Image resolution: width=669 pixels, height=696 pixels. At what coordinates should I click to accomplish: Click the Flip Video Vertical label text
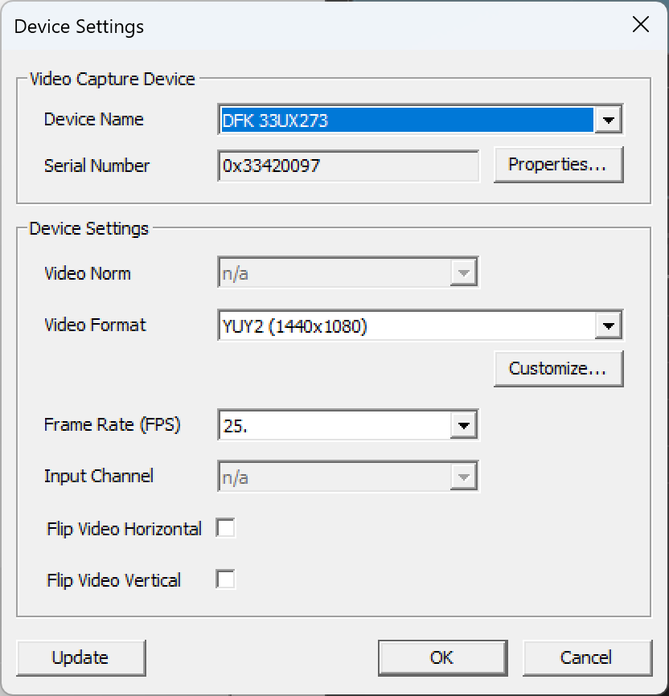point(113,580)
